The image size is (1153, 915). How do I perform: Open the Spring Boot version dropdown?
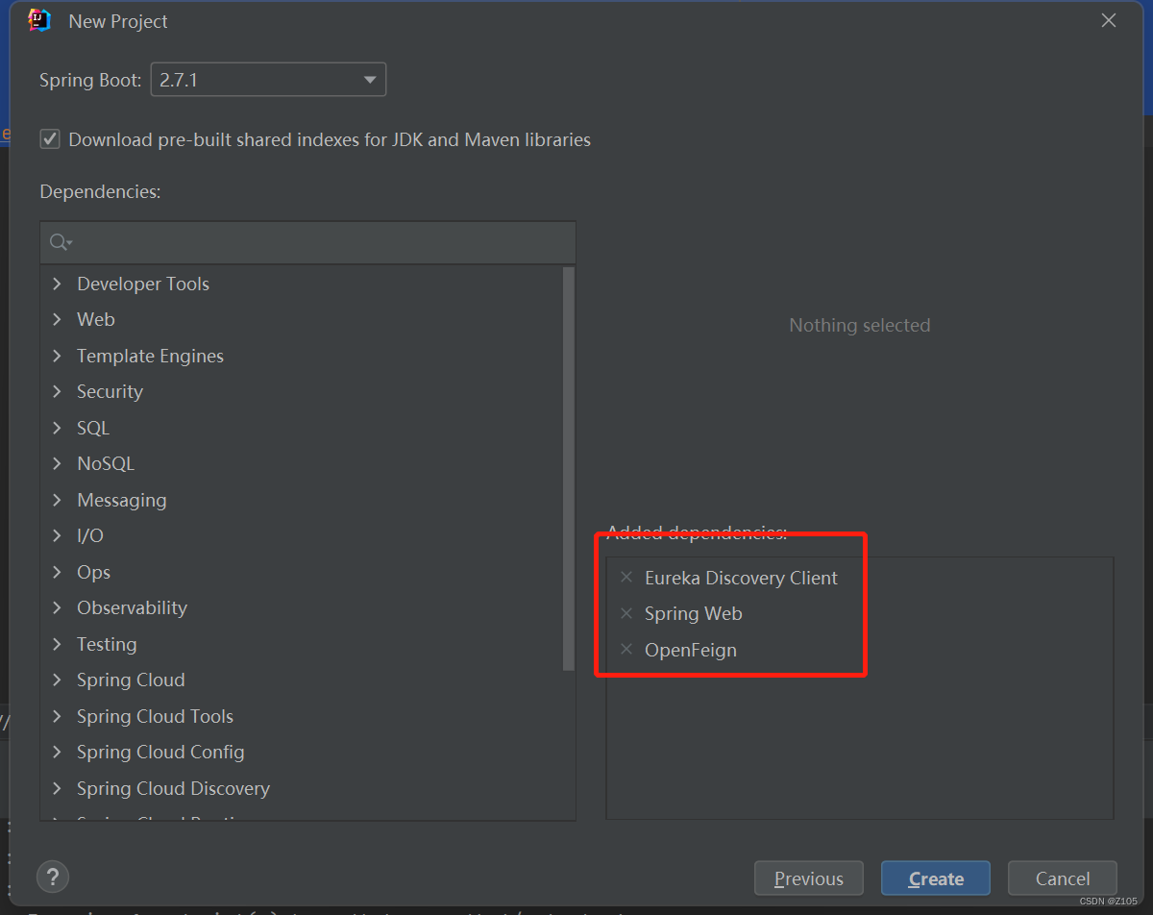(x=268, y=80)
